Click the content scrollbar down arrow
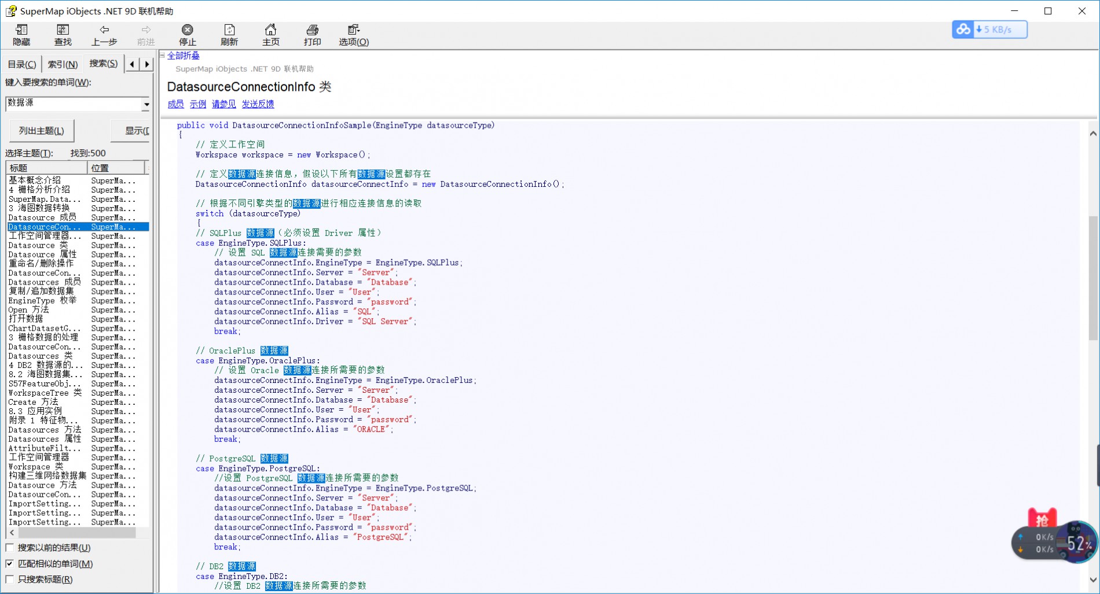 [1093, 580]
